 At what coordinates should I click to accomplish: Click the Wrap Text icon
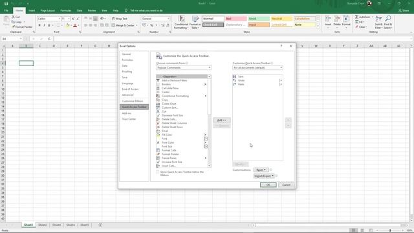(113, 19)
